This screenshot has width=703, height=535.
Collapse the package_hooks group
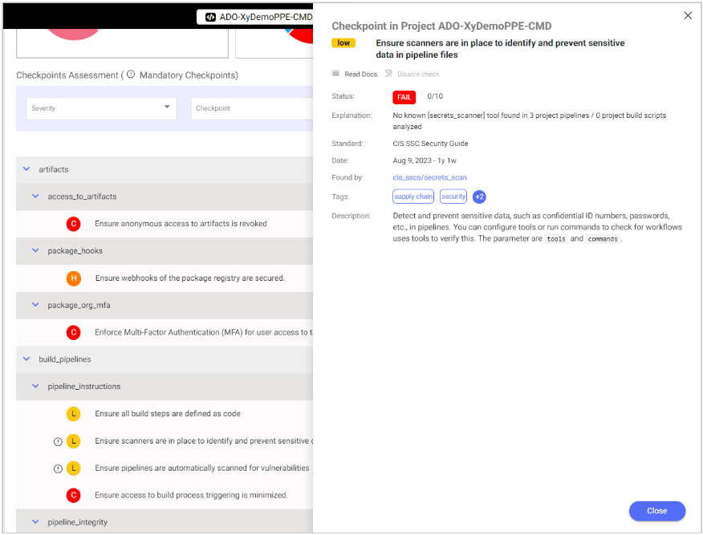pyautogui.click(x=35, y=251)
